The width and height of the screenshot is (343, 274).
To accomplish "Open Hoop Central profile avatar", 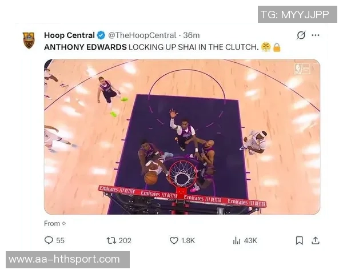I will coord(29,40).
